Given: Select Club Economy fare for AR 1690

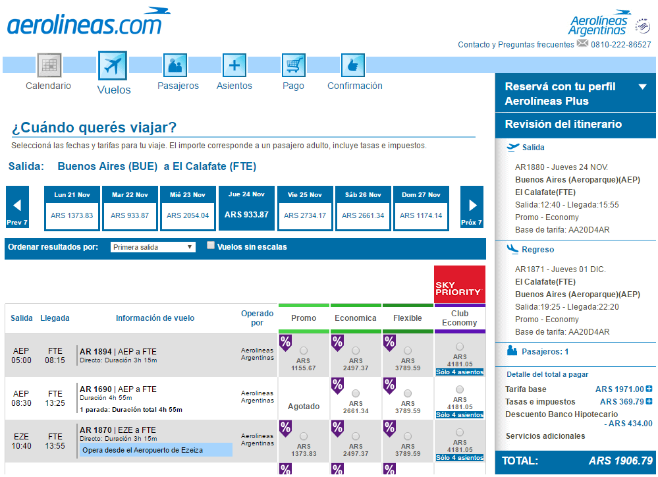Looking at the screenshot, I should pos(460,389).
